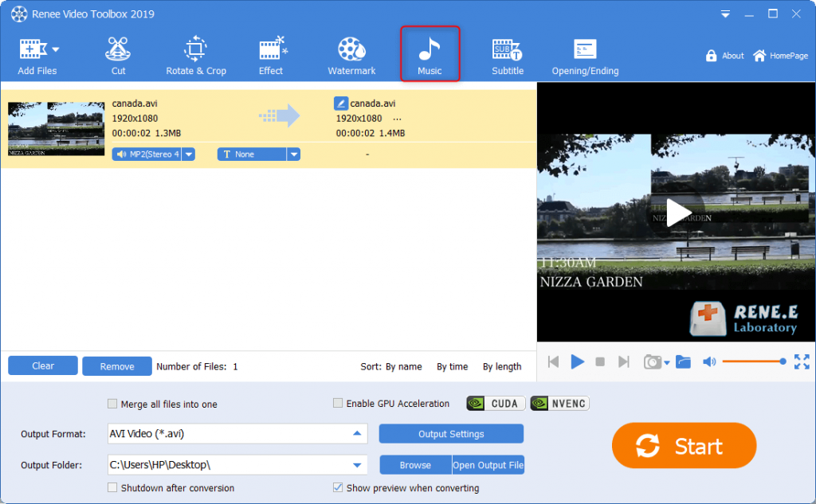Open the Subtitle tool

(508, 56)
